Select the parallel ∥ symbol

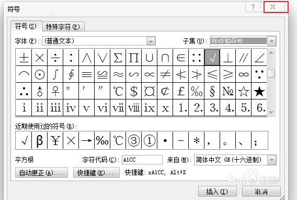pos(244,58)
